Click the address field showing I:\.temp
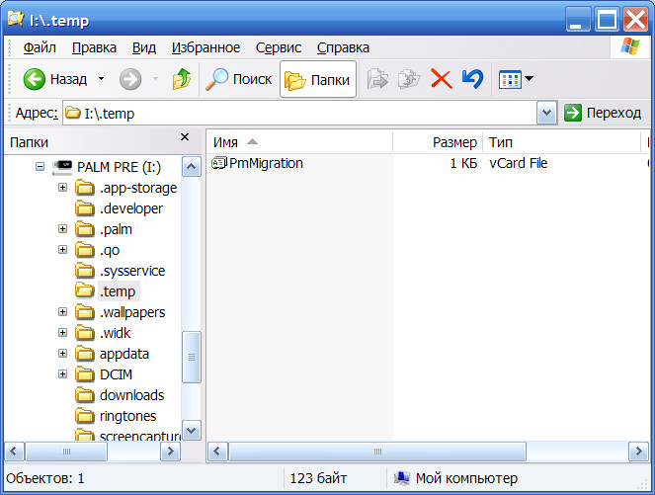This screenshot has width=655, height=495. (299, 113)
